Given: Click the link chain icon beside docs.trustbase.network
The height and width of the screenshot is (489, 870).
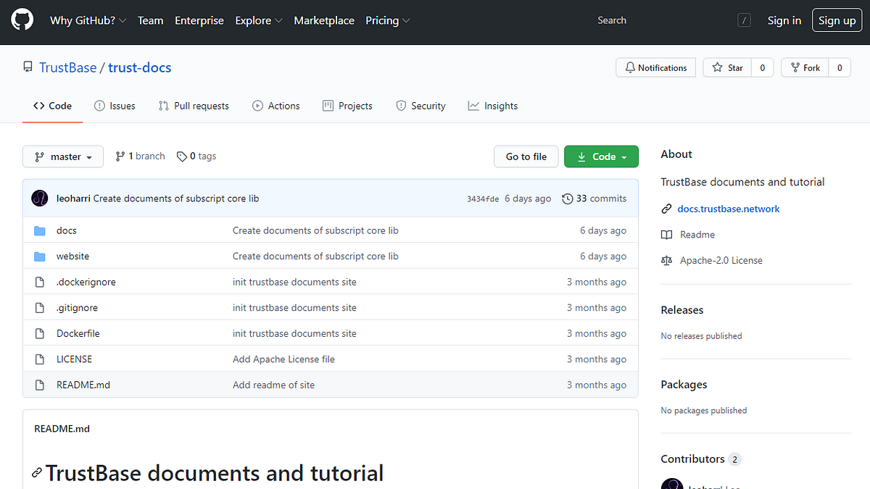Looking at the screenshot, I should [x=666, y=209].
